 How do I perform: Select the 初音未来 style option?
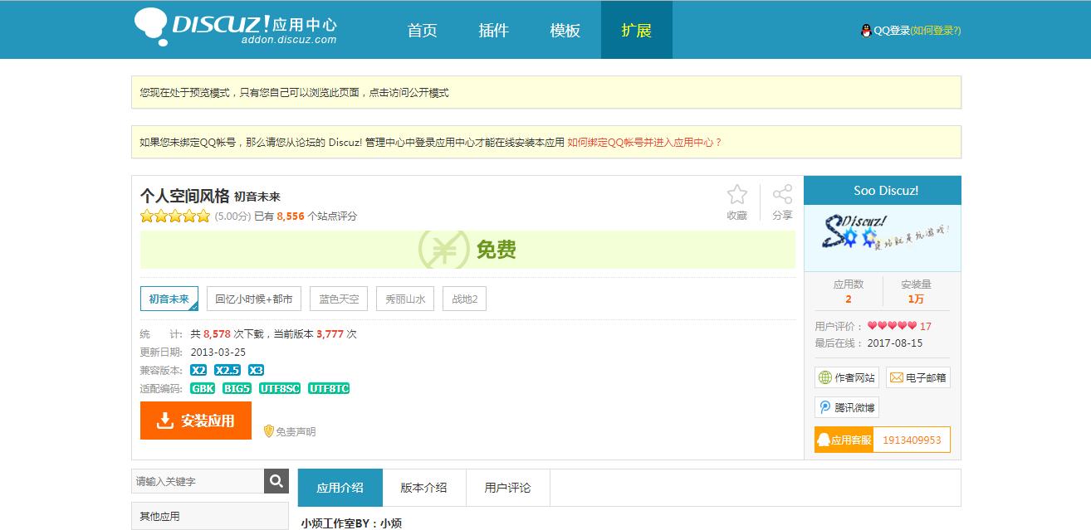point(169,299)
